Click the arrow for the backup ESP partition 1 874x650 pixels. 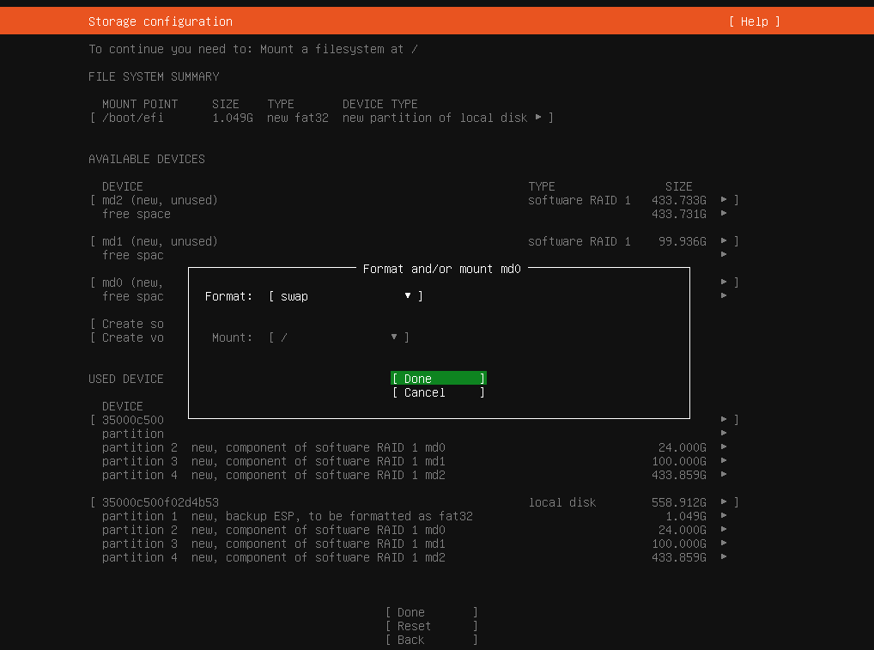coord(724,516)
